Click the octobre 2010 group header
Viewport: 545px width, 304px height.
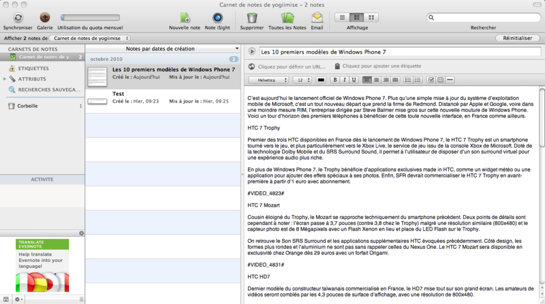point(163,59)
